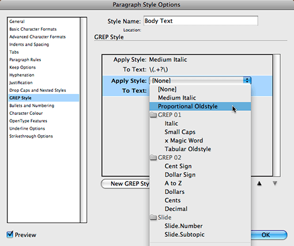
Task: Click the To Text expression \(.+?\)
Action: (159, 69)
